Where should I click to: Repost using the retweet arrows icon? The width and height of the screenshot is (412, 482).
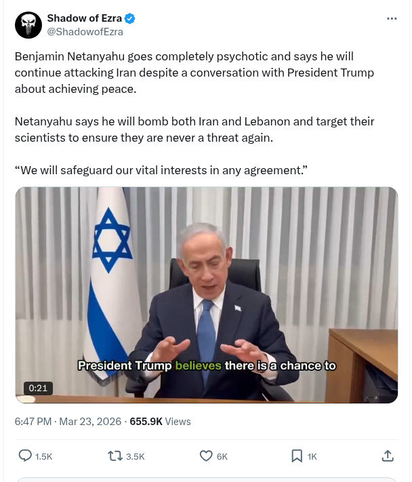[x=115, y=456]
